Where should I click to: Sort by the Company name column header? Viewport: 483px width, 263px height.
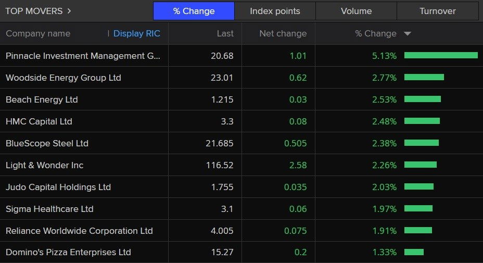38,33
